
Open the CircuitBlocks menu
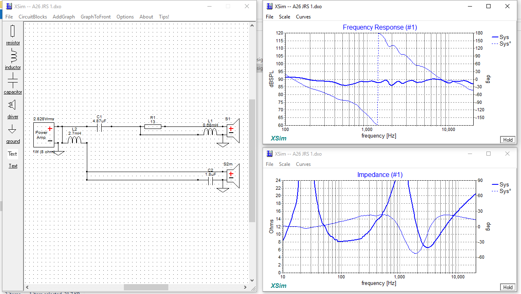tap(33, 17)
